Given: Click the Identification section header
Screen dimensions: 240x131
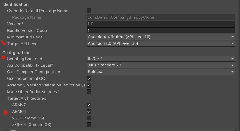Looking at the screenshot, I should (x=15, y=4).
